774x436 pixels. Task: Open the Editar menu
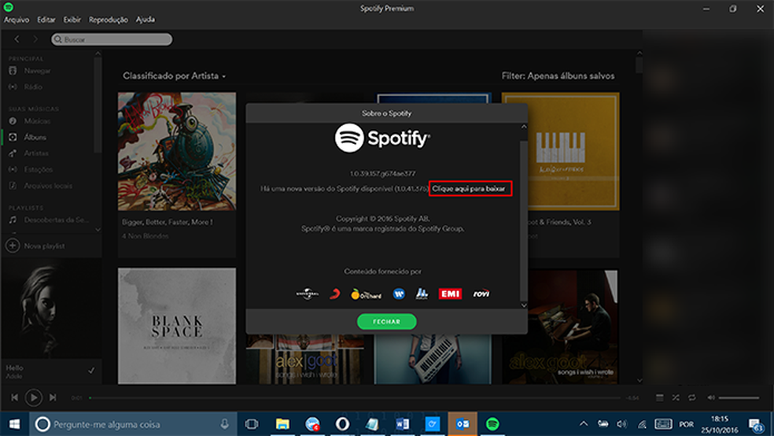(x=46, y=20)
